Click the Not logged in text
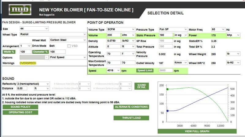 pyautogui.click(x=47, y=15)
